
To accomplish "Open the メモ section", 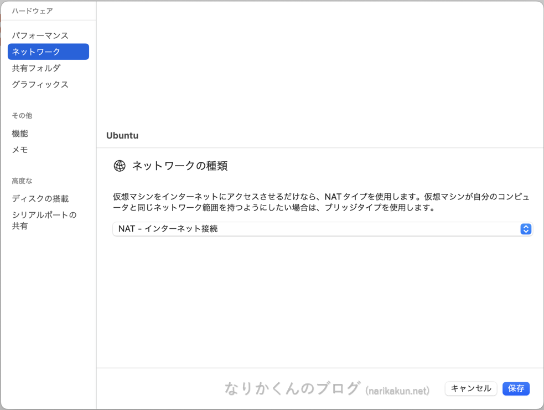I will point(20,150).
